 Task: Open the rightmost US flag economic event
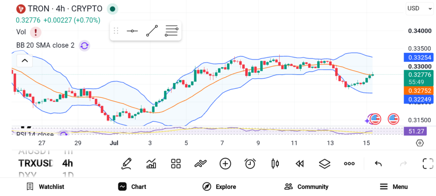pyautogui.click(x=393, y=119)
